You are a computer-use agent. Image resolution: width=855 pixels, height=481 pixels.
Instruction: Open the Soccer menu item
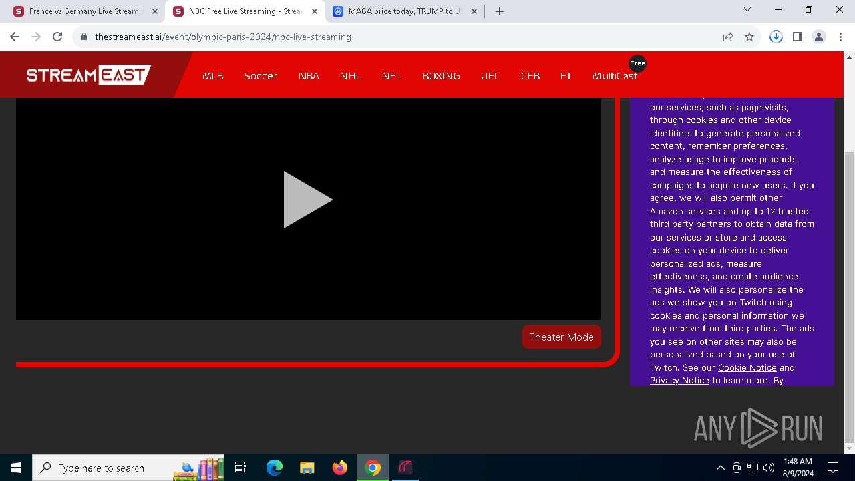261,76
